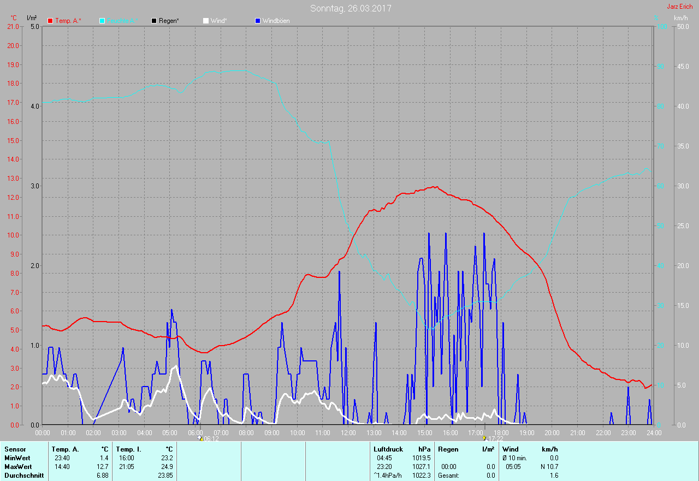Image resolution: width=699 pixels, height=481 pixels.
Task: Click the cyan Feuchte A. legend swatch
Action: [x=102, y=21]
